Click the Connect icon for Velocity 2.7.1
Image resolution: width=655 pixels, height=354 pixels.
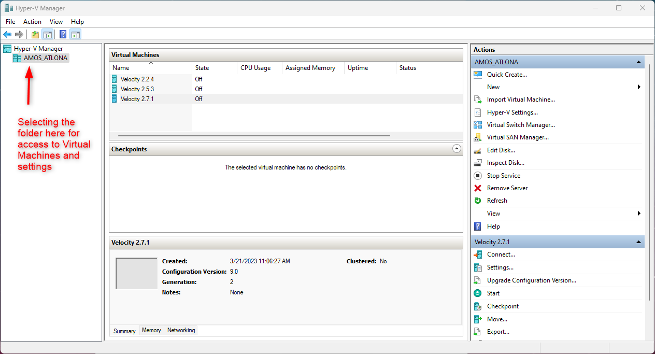(x=478, y=254)
